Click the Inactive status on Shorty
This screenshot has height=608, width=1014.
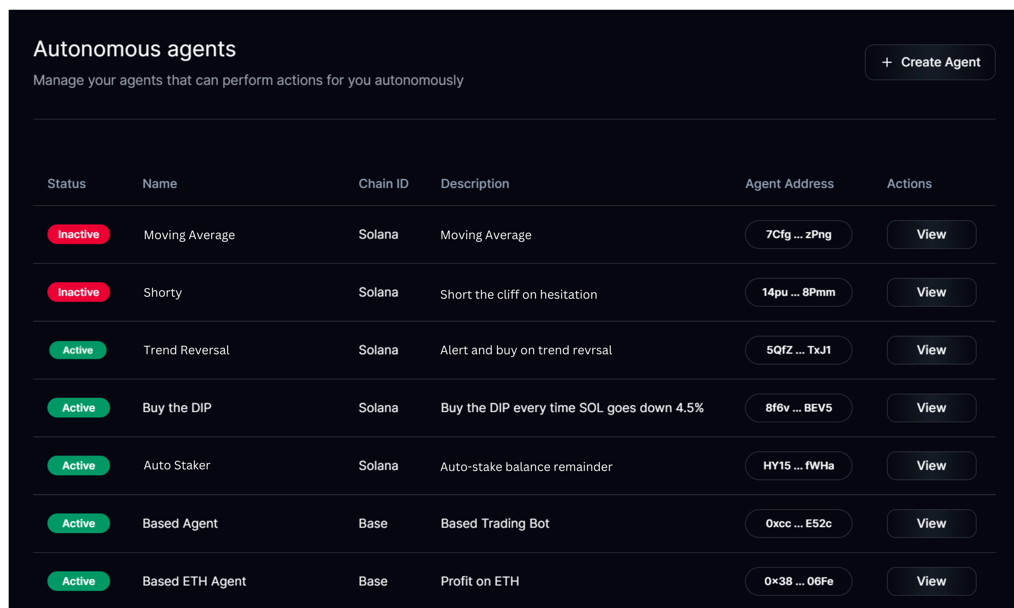[x=78, y=292]
